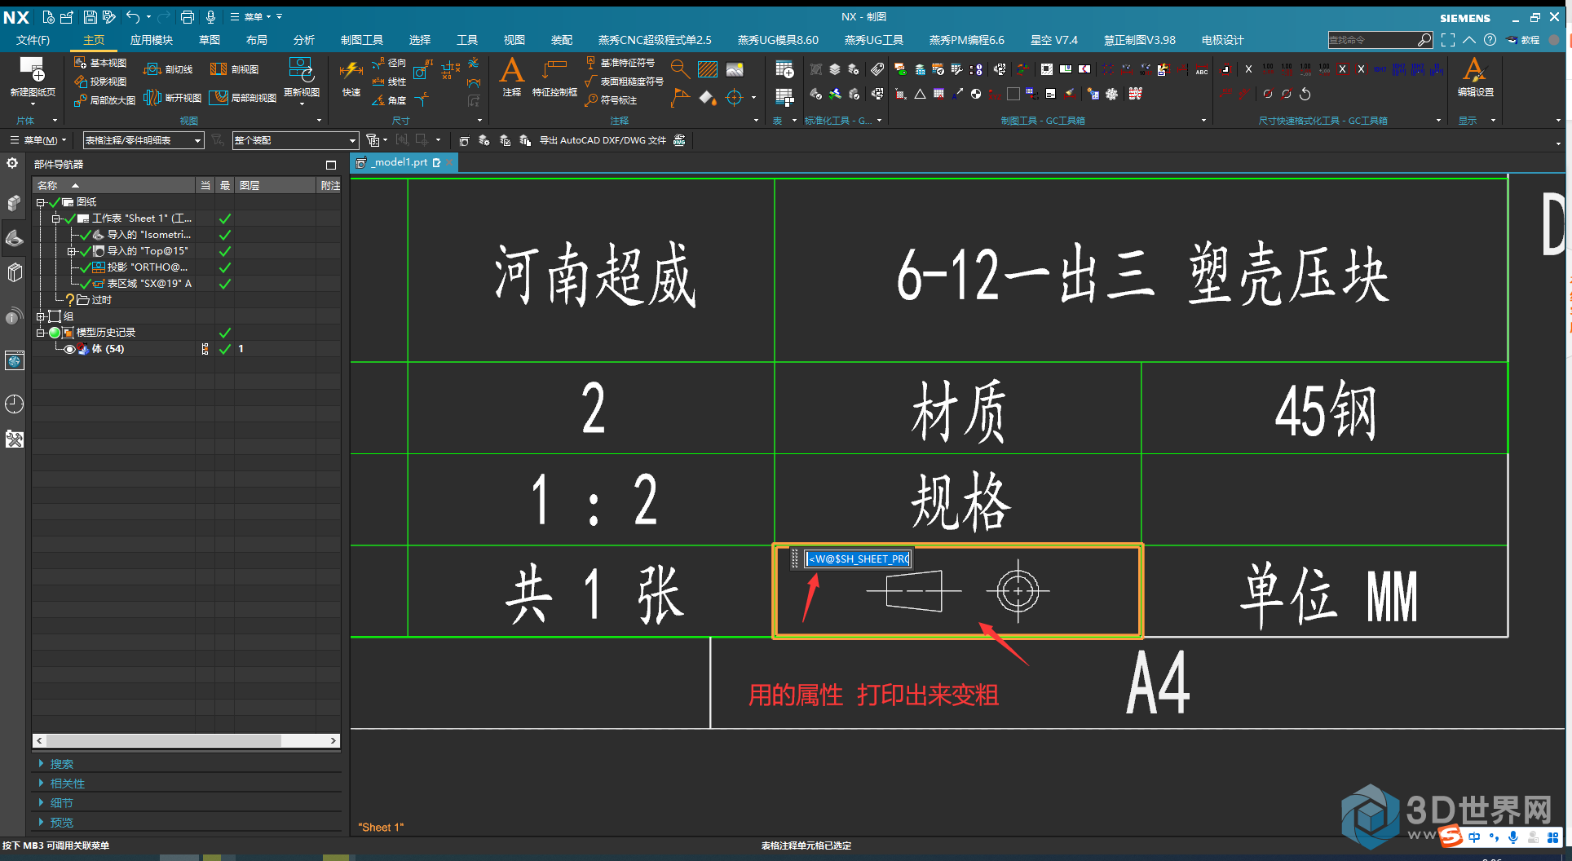1572x861 pixels.
Task: Toggle green status dot on 模型历史记录
Action: (55, 333)
